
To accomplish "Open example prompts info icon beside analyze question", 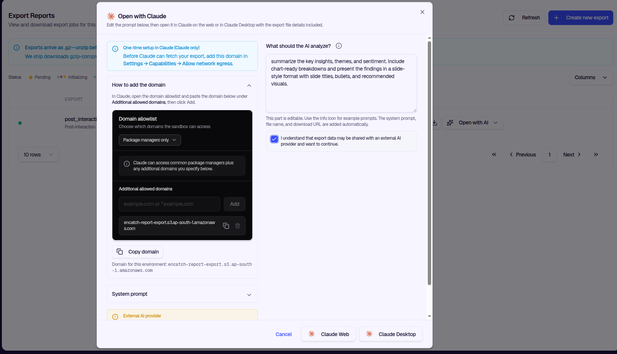I will (x=339, y=46).
